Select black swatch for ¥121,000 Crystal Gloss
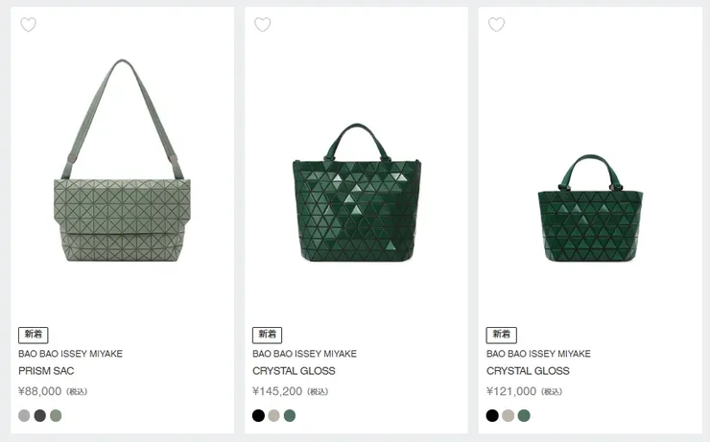 492,416
